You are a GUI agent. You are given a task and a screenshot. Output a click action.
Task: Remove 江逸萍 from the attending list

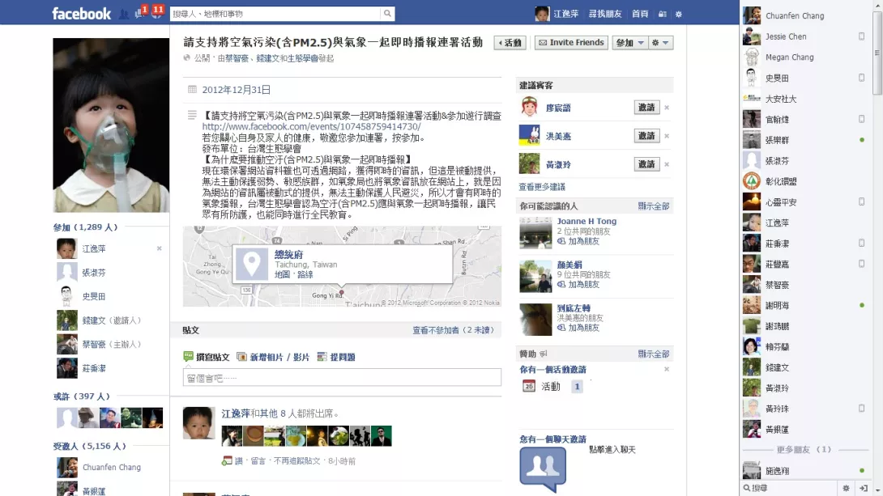pyautogui.click(x=160, y=248)
